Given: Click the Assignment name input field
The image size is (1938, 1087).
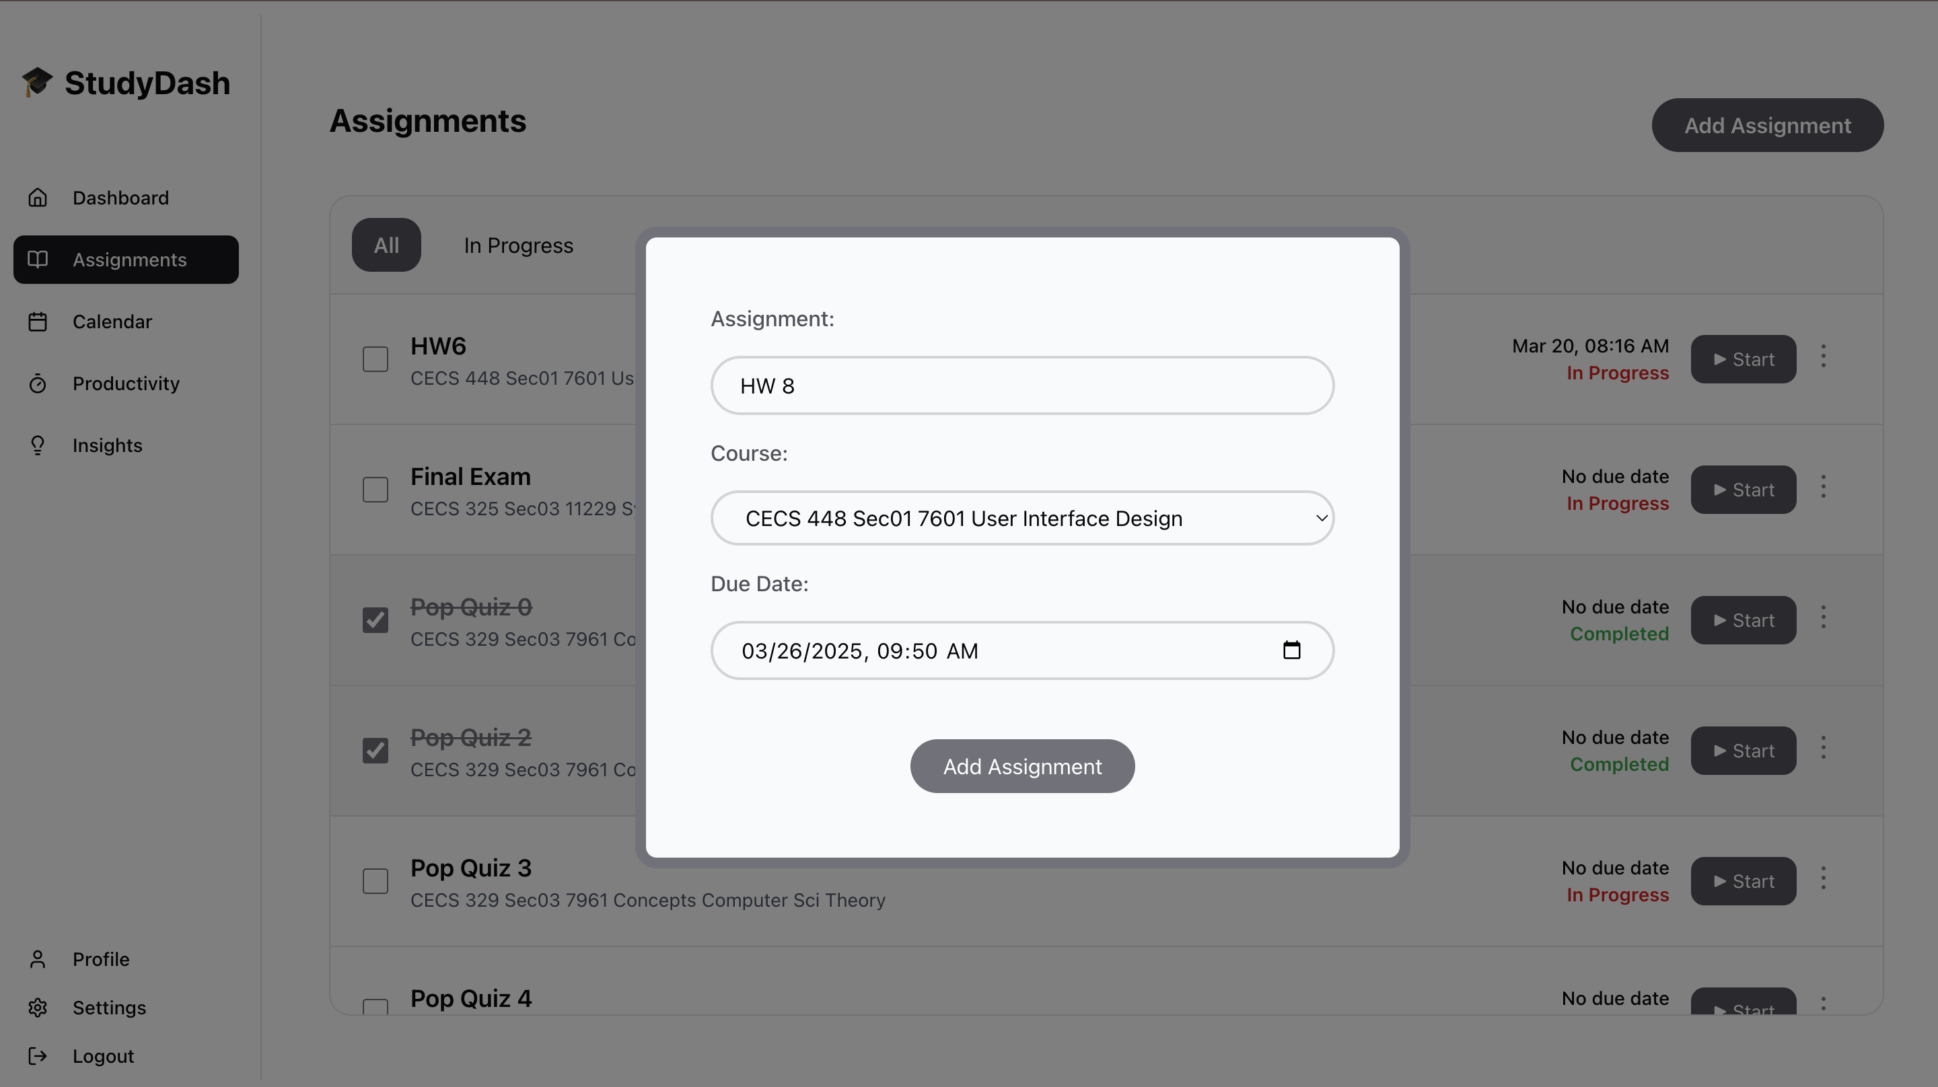Looking at the screenshot, I should point(1021,386).
